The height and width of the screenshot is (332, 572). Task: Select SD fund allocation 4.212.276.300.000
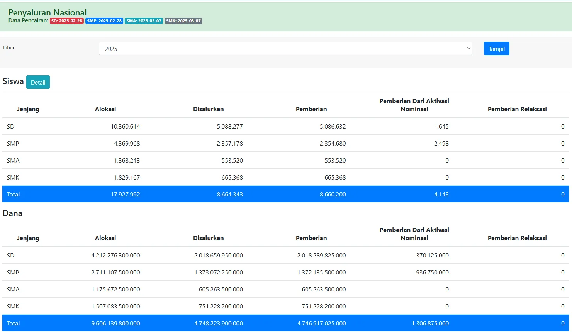click(x=115, y=256)
